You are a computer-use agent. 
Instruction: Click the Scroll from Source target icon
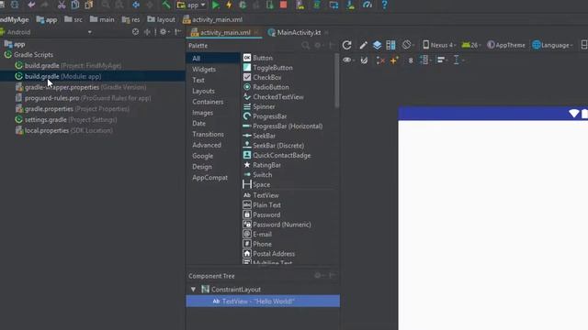coord(135,32)
